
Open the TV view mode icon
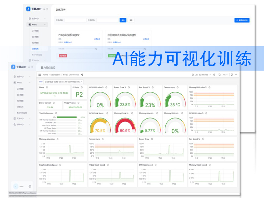pyautogui.click(x=232, y=75)
